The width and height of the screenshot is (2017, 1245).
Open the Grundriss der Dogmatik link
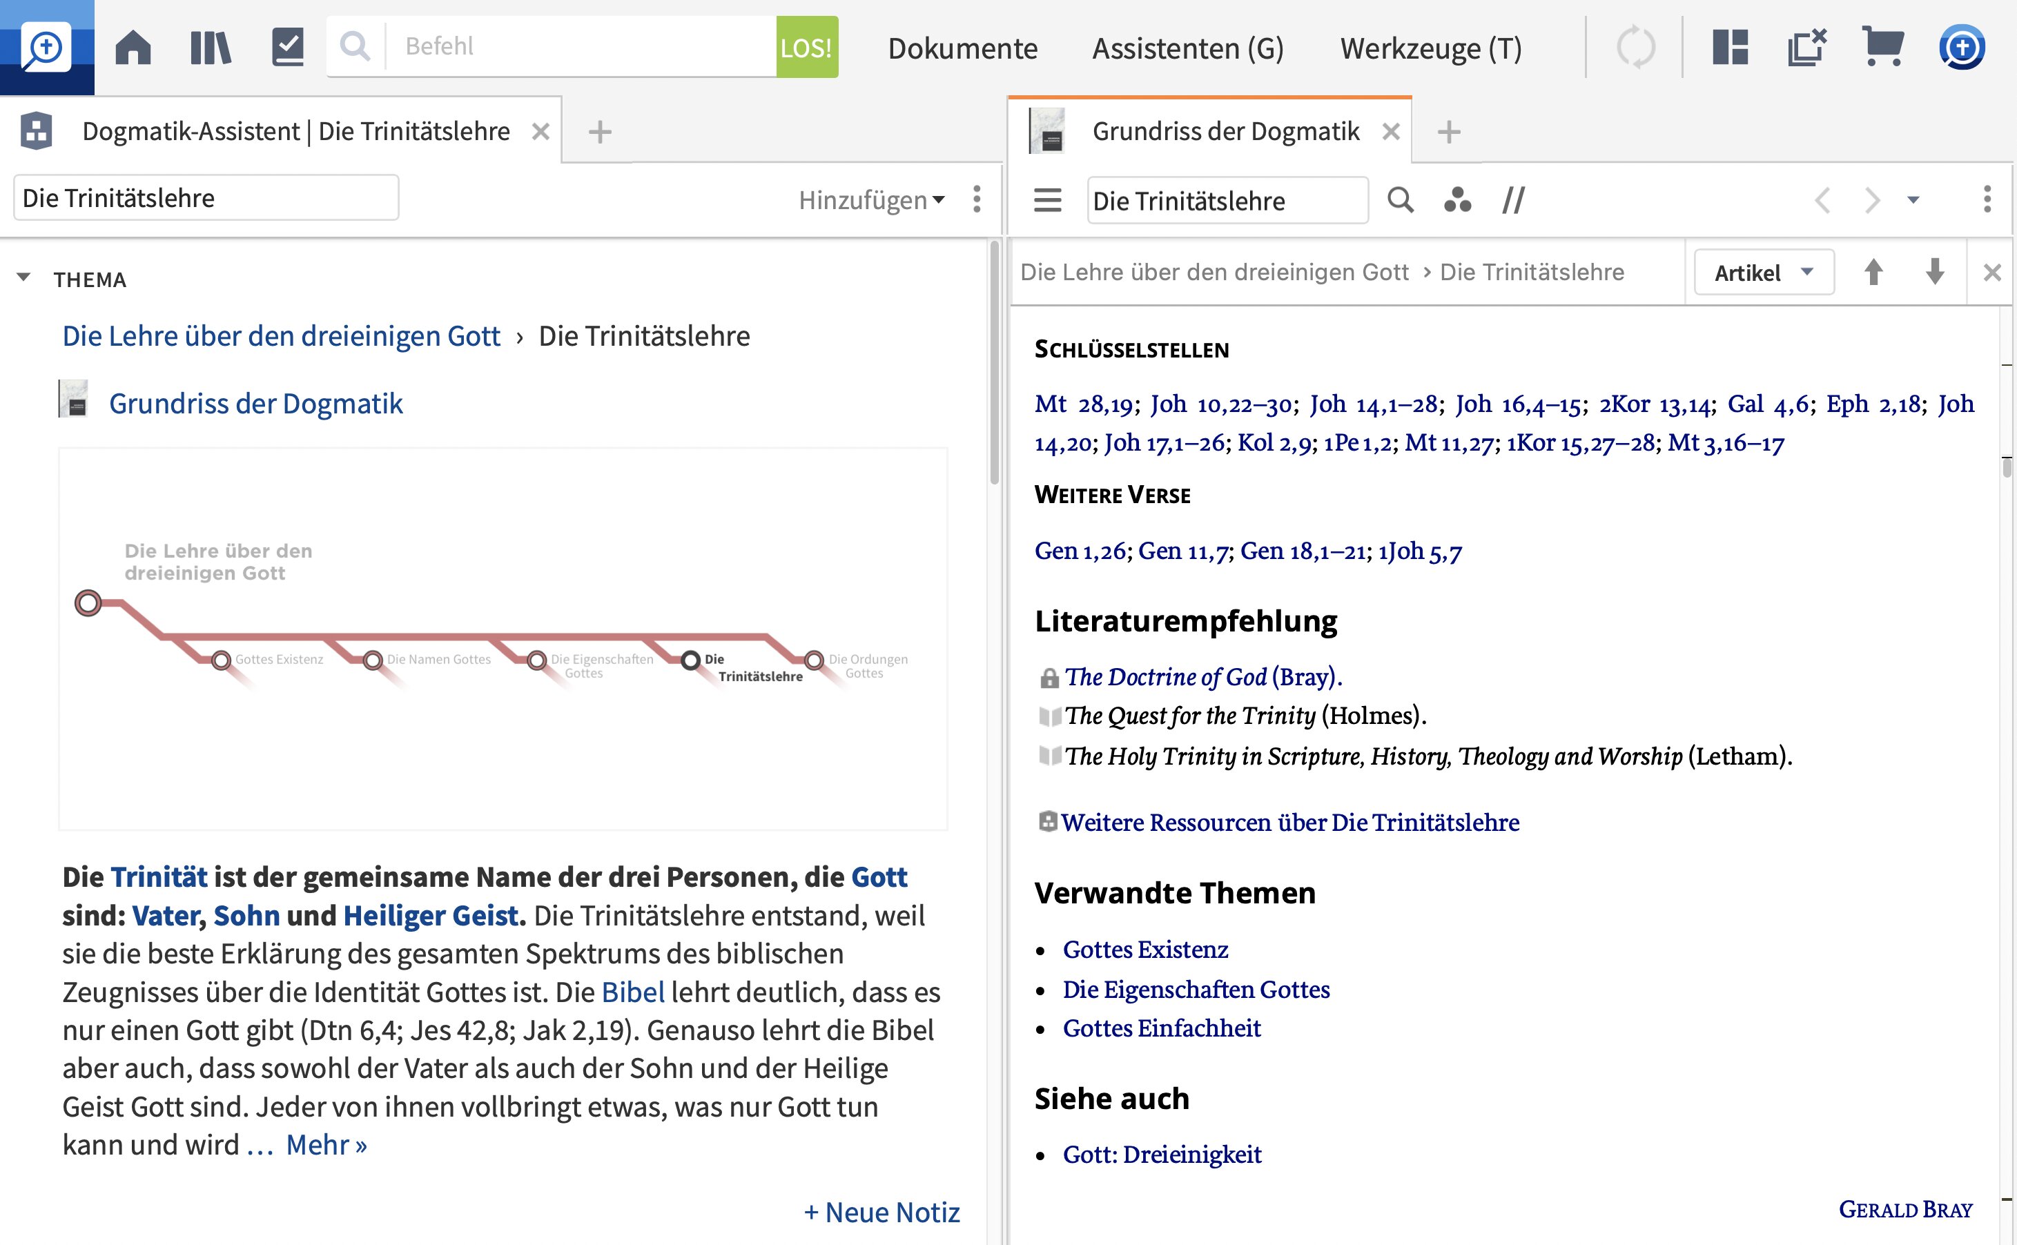(x=255, y=404)
